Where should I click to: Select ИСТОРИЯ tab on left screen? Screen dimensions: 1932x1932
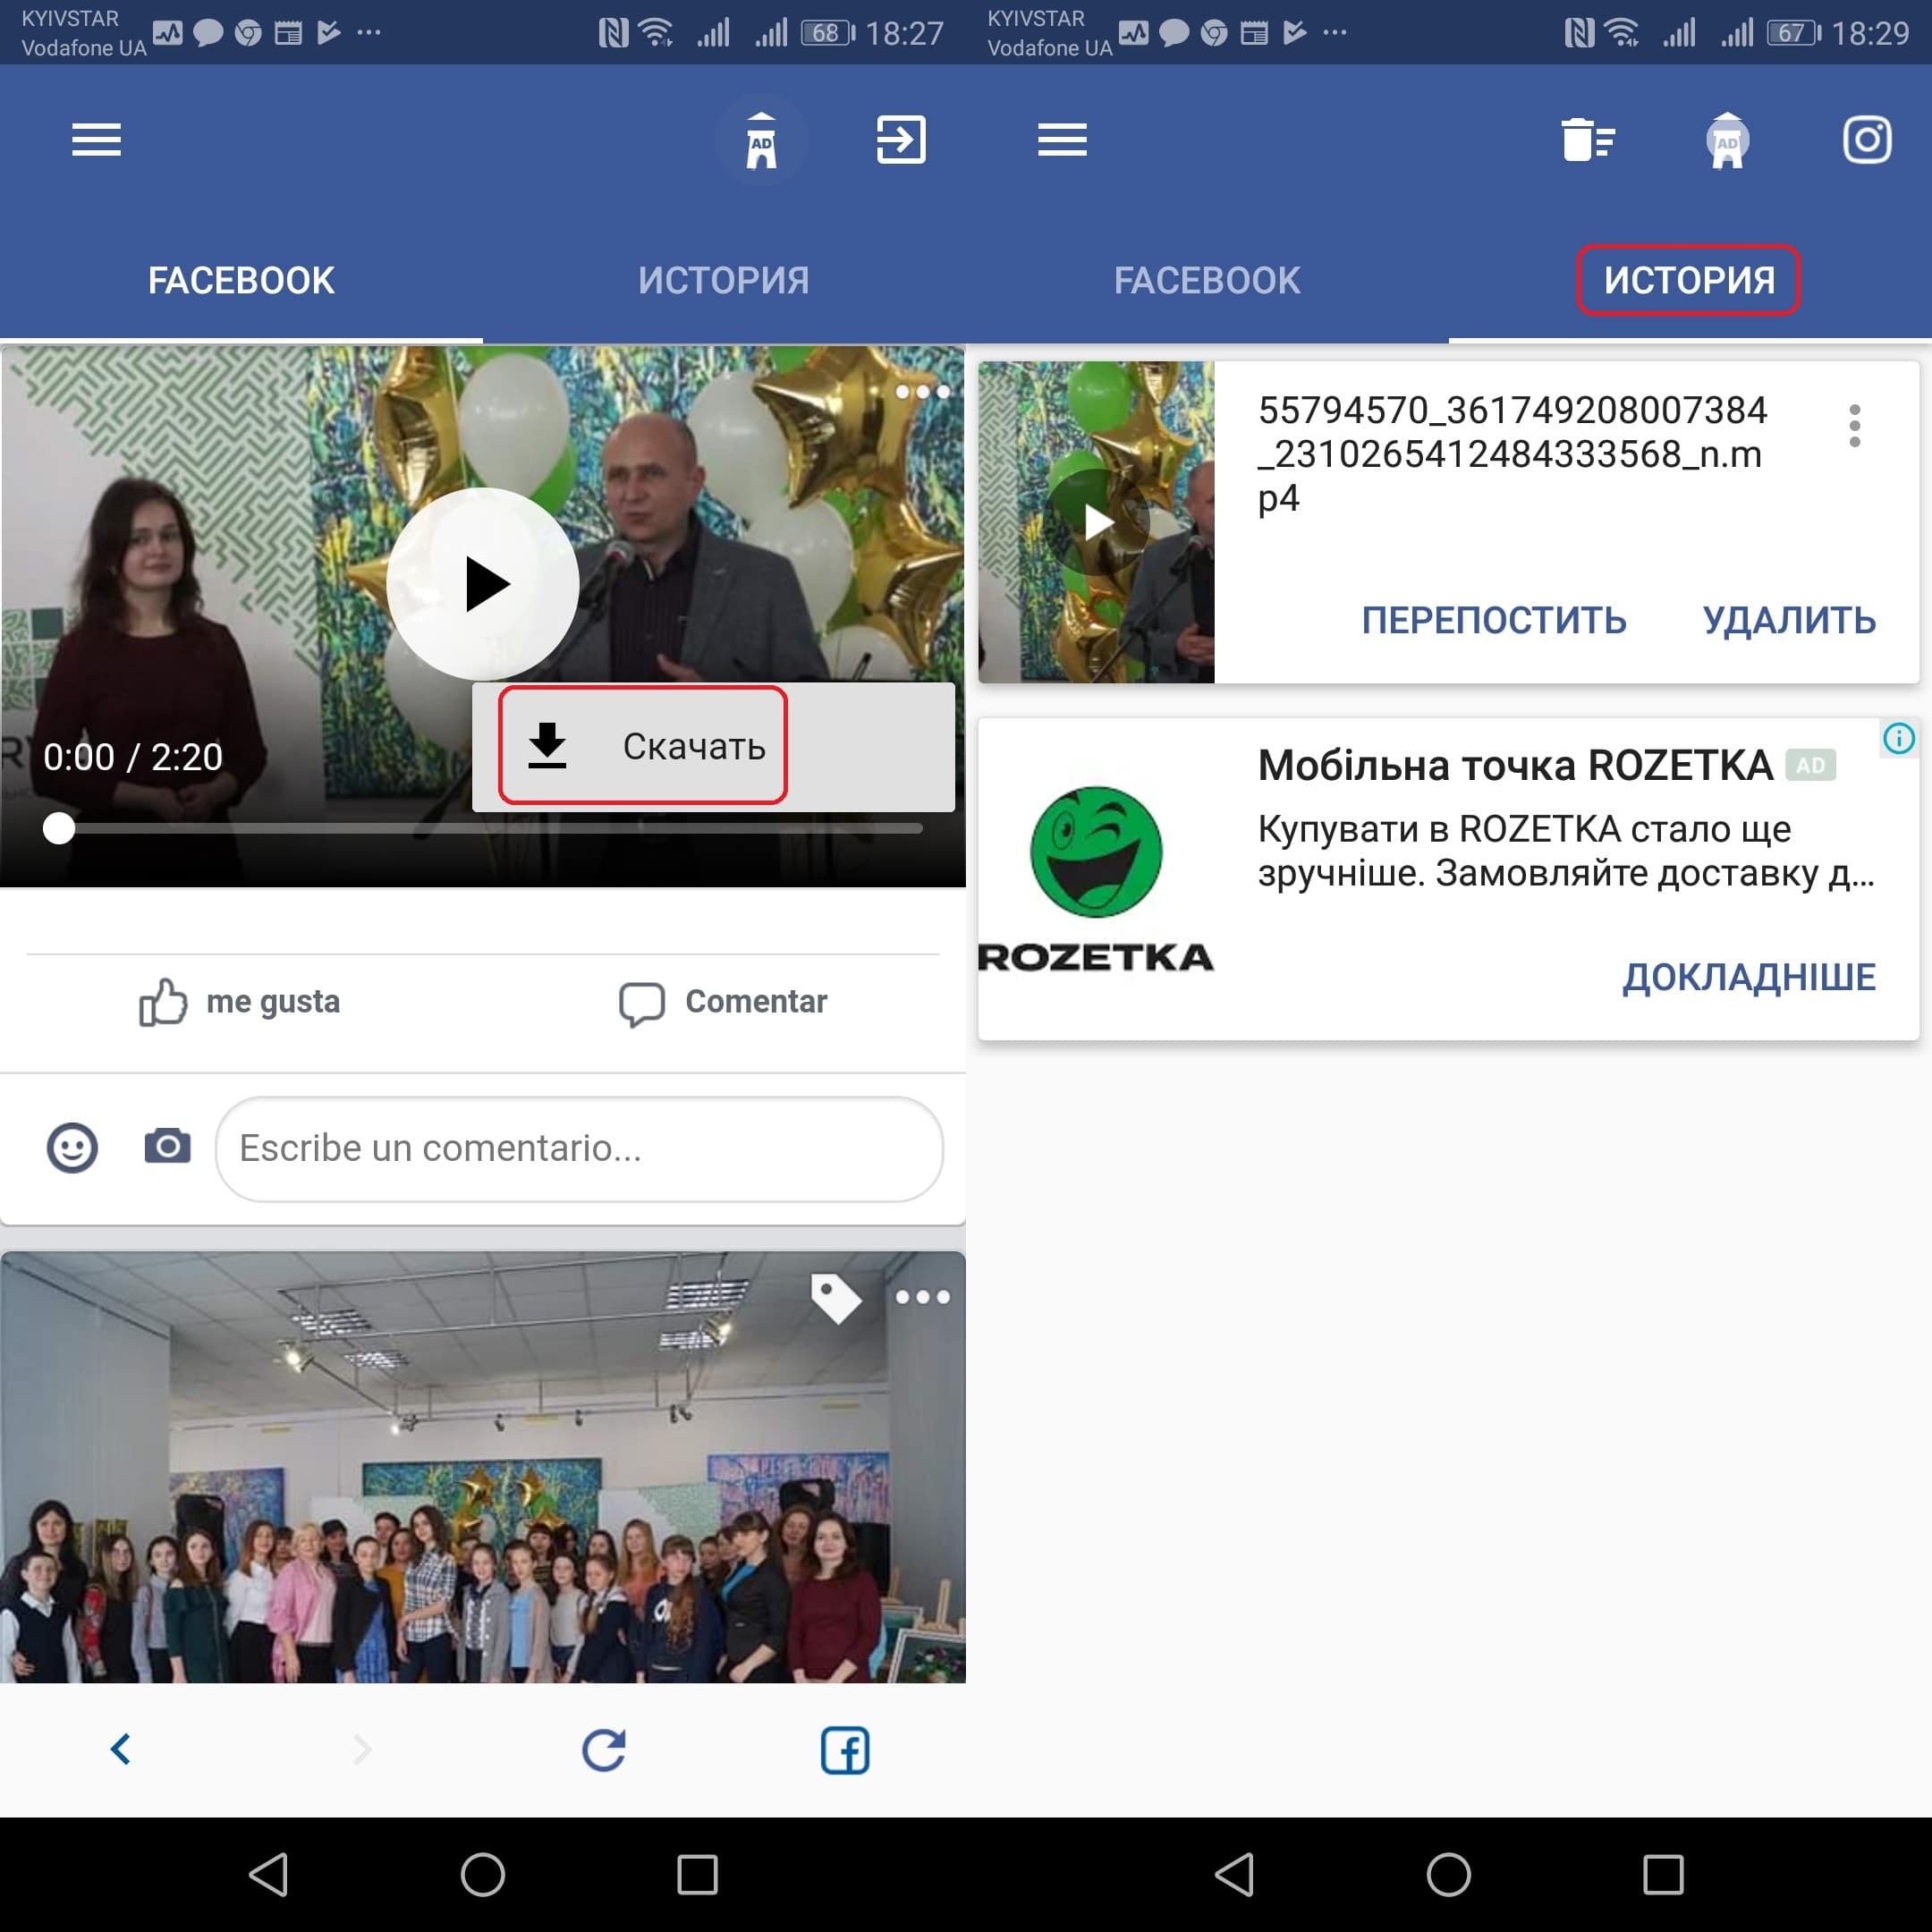pos(724,281)
